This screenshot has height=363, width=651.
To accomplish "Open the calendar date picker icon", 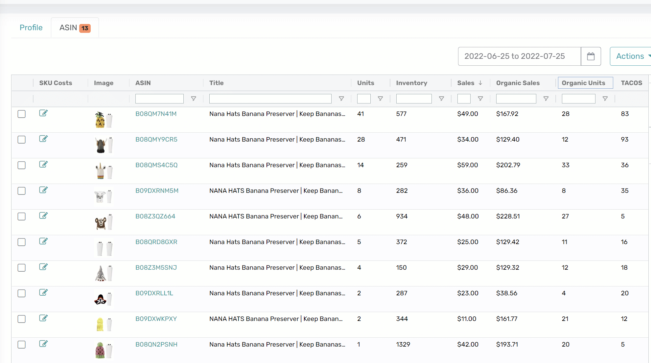I will click(591, 56).
